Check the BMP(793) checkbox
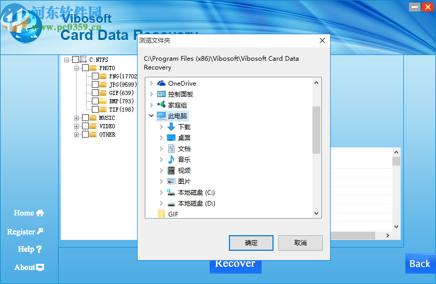The image size is (436, 284). click(x=96, y=101)
